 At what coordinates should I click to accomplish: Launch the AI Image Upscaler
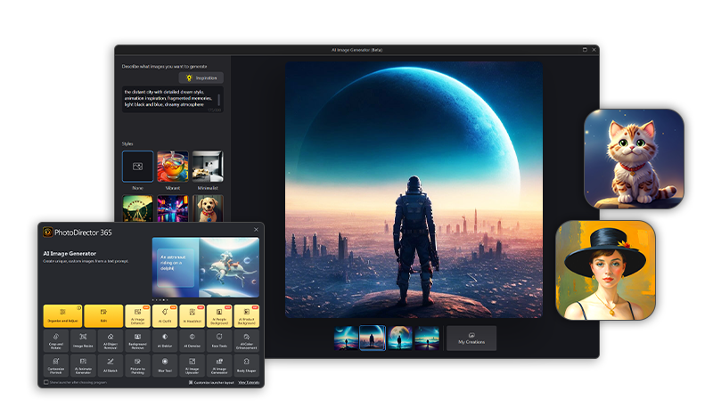click(x=193, y=366)
